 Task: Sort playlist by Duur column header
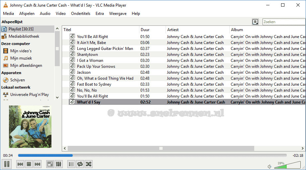[x=152, y=30]
